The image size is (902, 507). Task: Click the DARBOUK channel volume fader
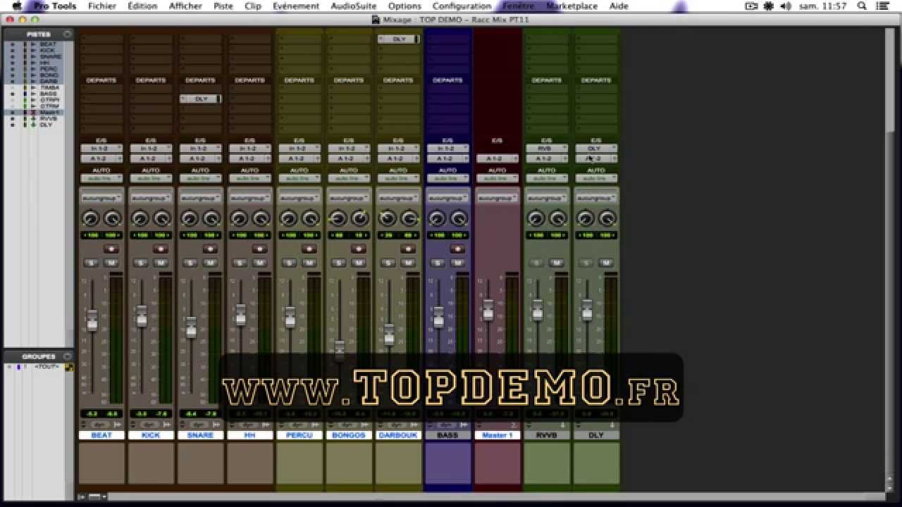388,334
